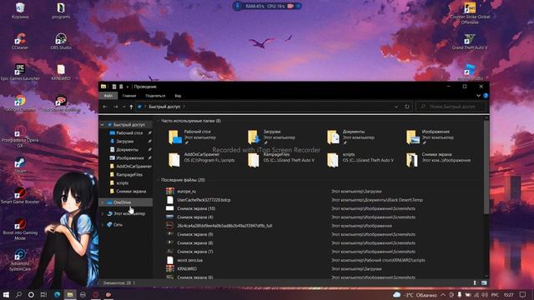The height and width of the screenshot is (300, 534).
Task: Expand the Сеть tree node arrow
Action: pos(103,224)
